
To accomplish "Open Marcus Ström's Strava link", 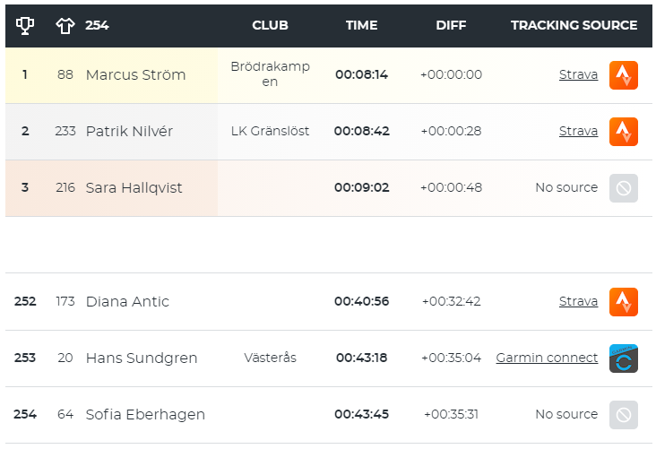I will 578,74.
